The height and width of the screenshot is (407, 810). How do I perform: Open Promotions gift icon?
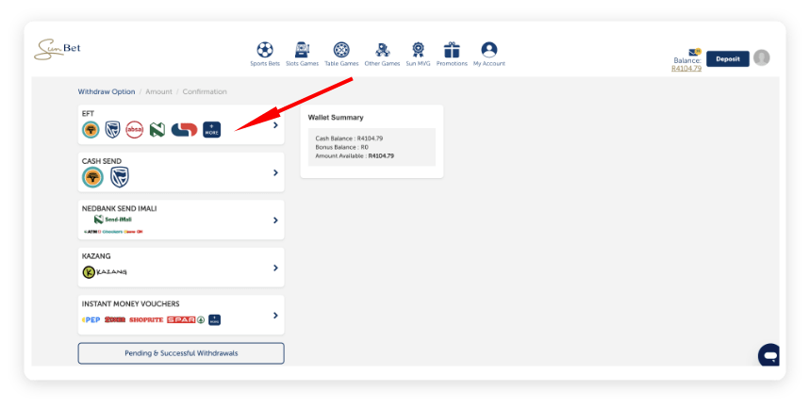(x=452, y=50)
